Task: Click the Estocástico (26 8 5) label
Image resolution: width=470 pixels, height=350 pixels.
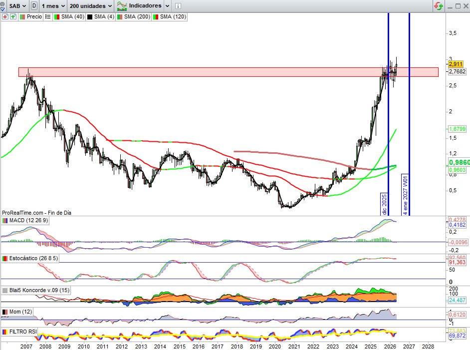Action: 33,258
